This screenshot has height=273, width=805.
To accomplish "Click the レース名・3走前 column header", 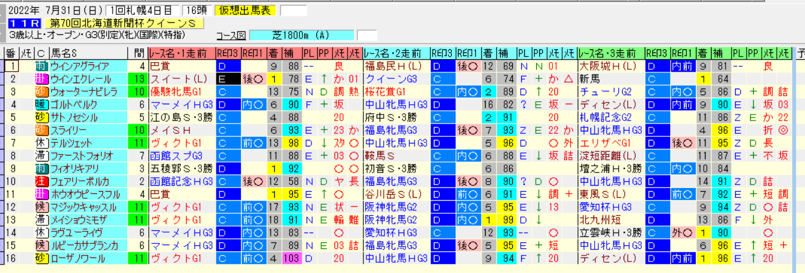I will [x=610, y=54].
